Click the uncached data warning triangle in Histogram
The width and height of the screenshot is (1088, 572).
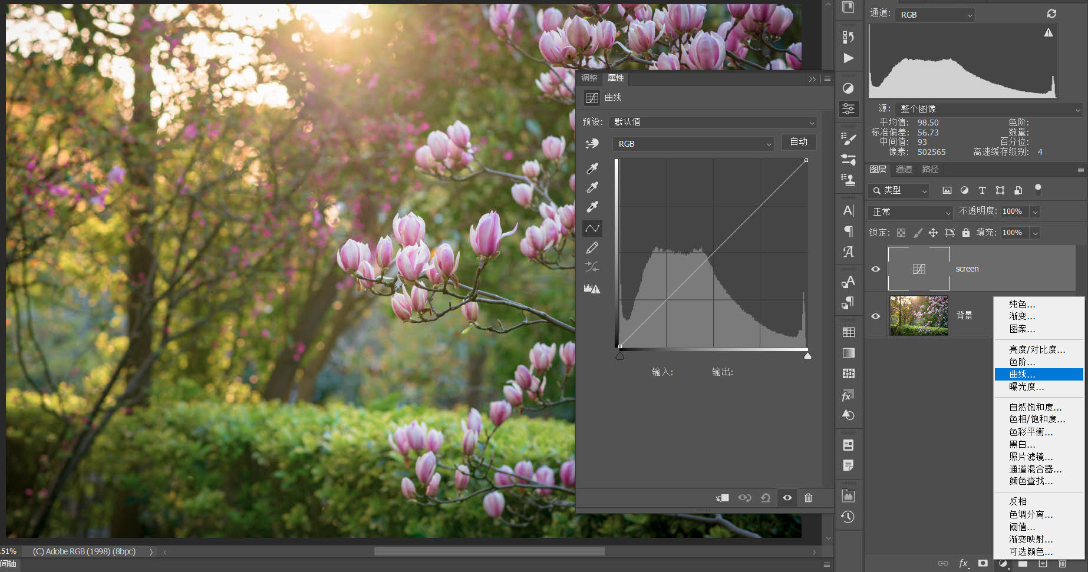click(1049, 32)
